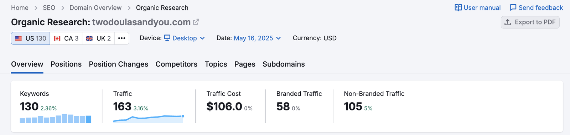Click the desktop monitor device icon

pos(167,38)
